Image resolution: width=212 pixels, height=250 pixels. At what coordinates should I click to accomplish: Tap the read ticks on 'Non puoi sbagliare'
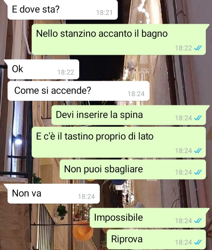198,172
